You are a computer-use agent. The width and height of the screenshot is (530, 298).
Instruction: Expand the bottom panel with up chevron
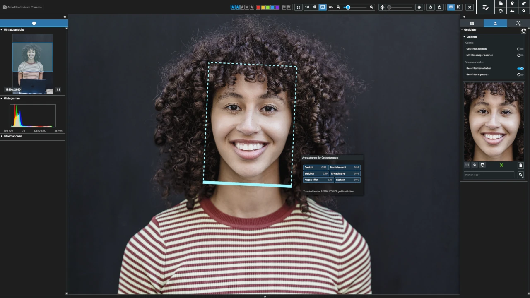coord(265,296)
